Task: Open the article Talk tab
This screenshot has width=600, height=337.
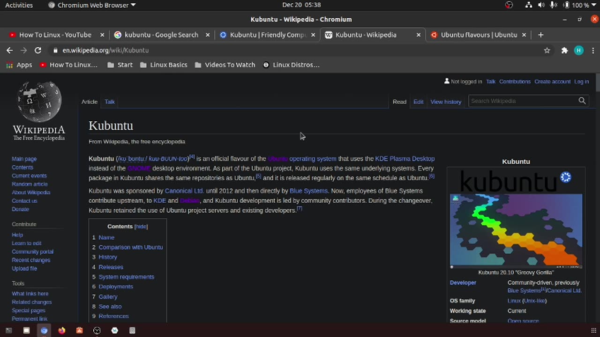Action: (110, 102)
